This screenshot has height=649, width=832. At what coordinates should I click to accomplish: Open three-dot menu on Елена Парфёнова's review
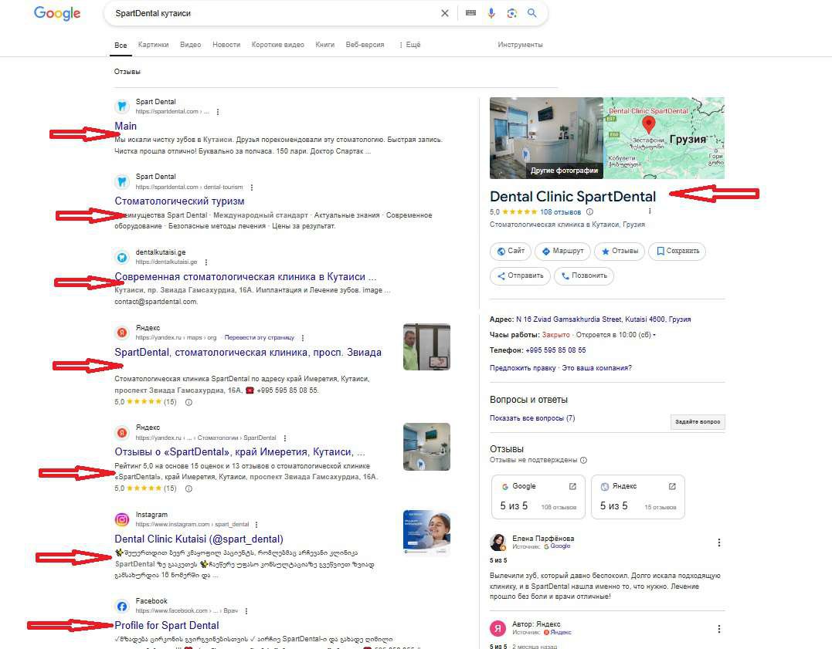[719, 543]
